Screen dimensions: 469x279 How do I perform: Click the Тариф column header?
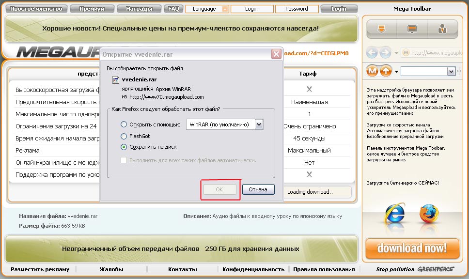tap(308, 74)
